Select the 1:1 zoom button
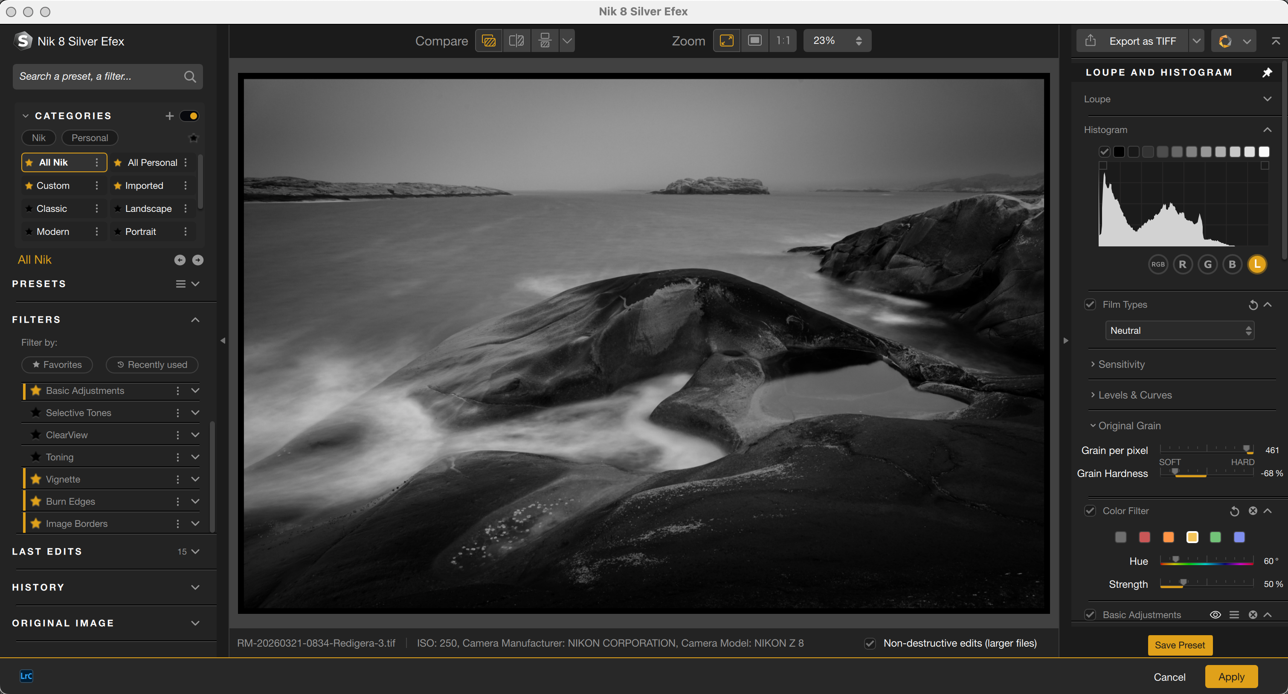 coord(783,40)
